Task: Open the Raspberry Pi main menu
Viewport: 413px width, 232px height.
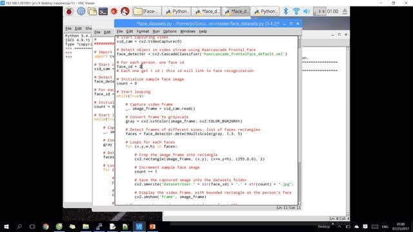Action: (x=69, y=12)
